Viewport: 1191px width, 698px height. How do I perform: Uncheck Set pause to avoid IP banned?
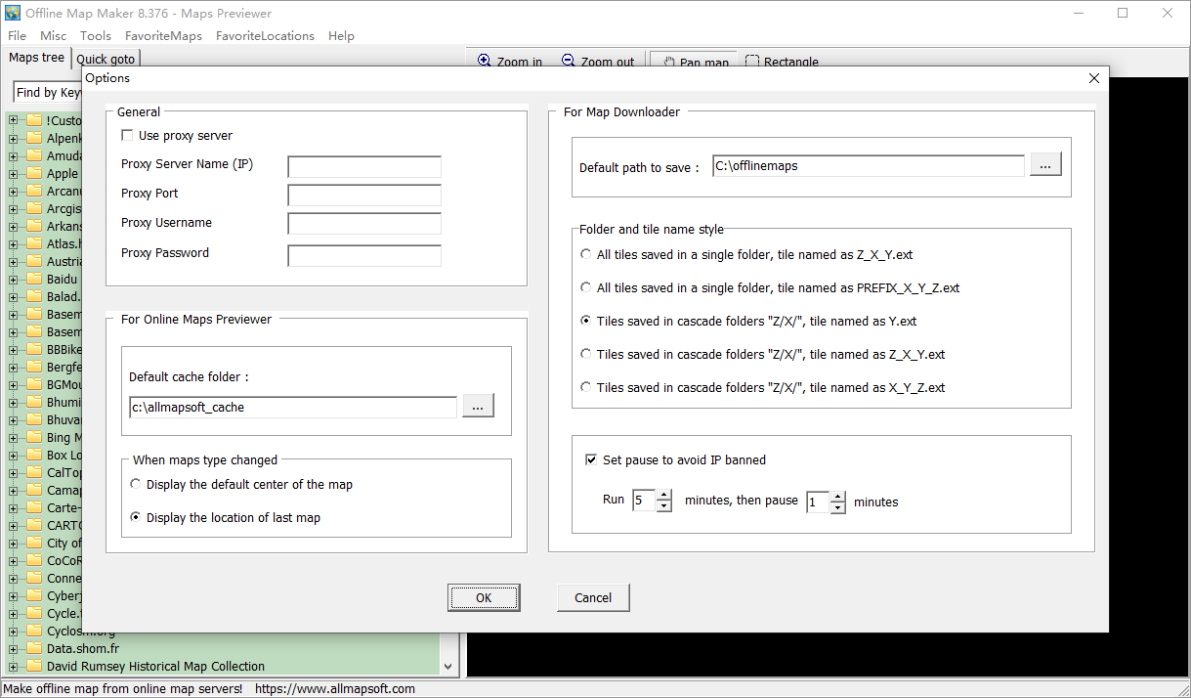pos(591,460)
